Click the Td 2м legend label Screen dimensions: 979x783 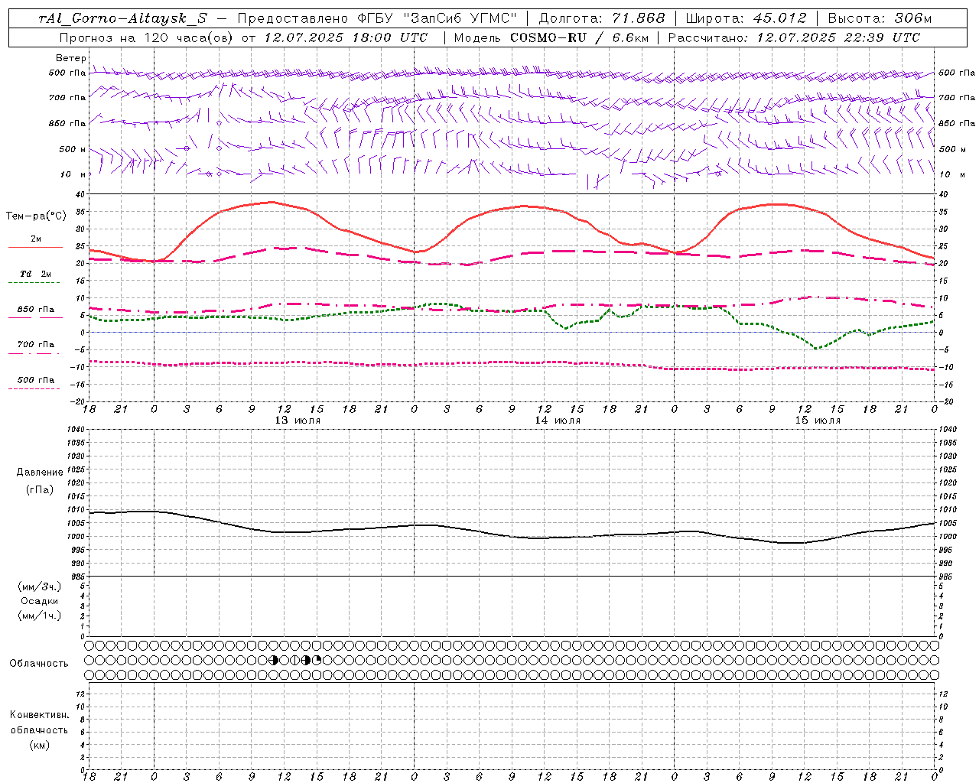click(36, 274)
